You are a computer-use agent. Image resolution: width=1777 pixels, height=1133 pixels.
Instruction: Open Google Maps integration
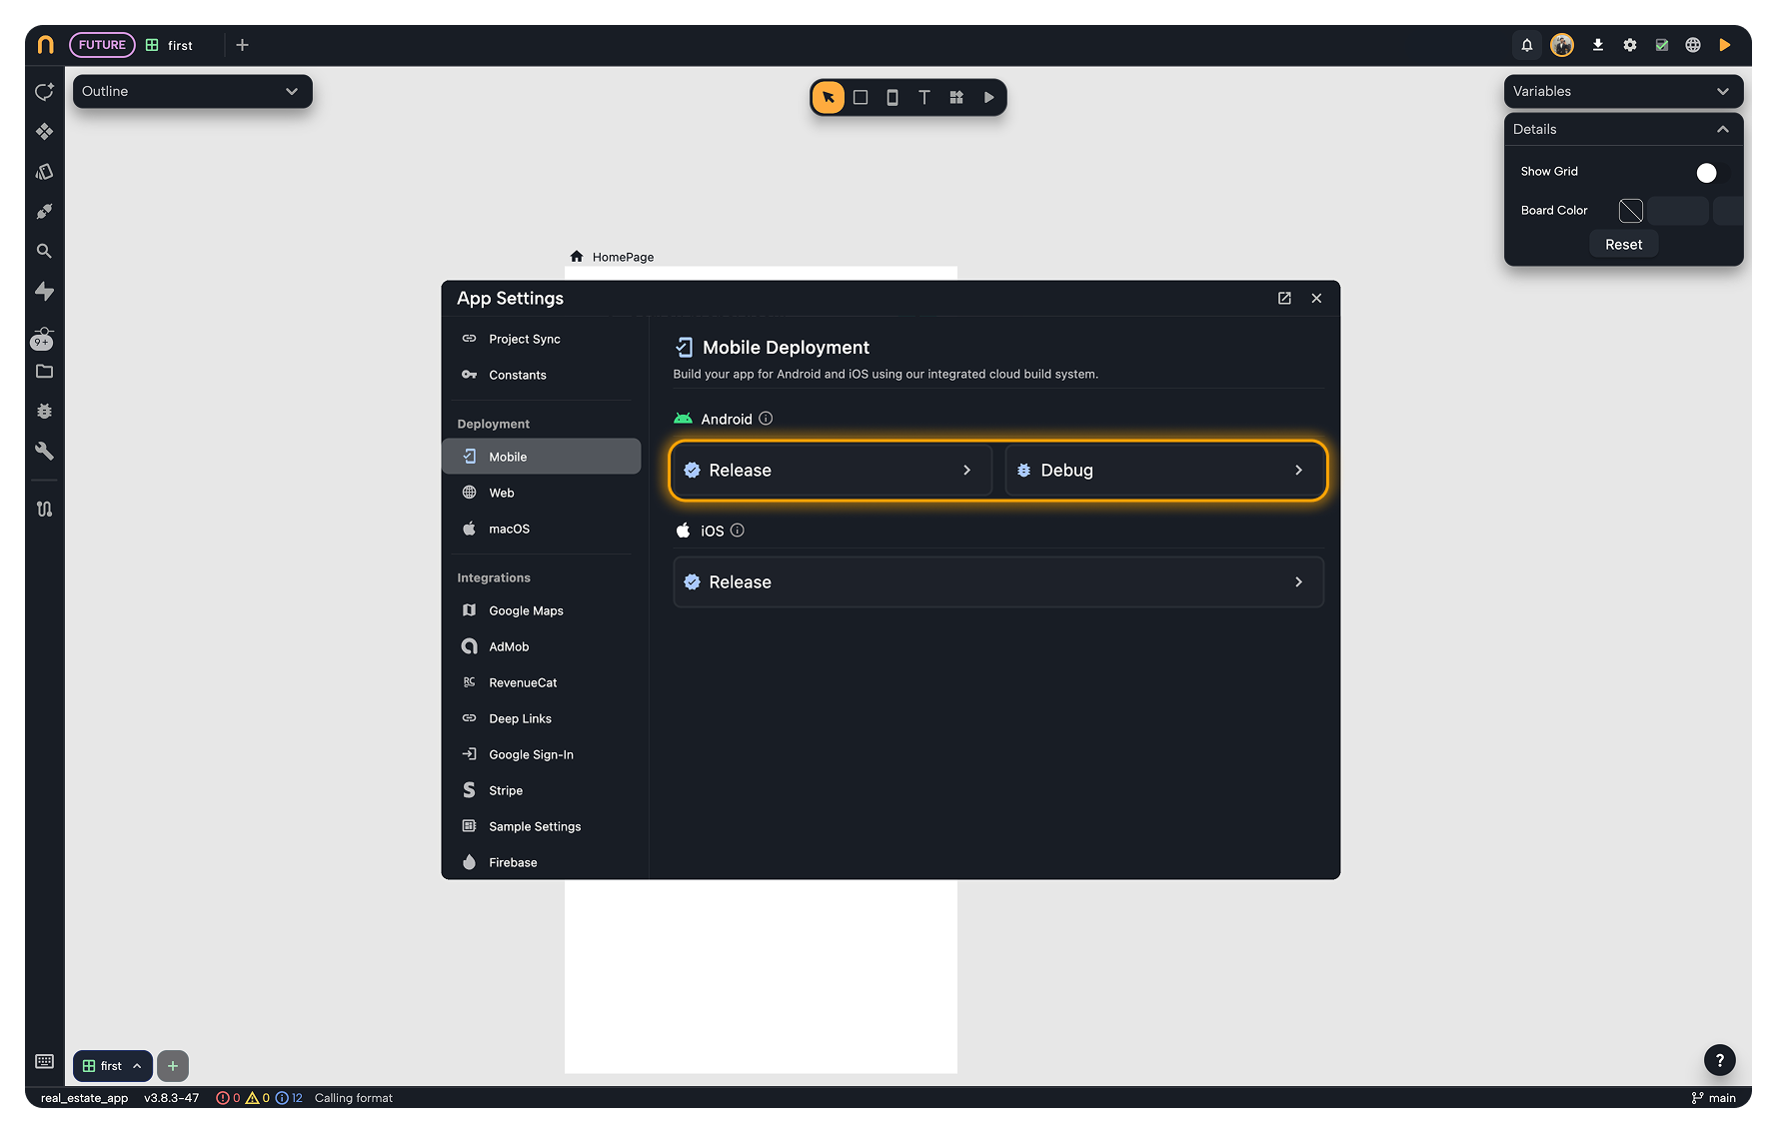(x=541, y=610)
